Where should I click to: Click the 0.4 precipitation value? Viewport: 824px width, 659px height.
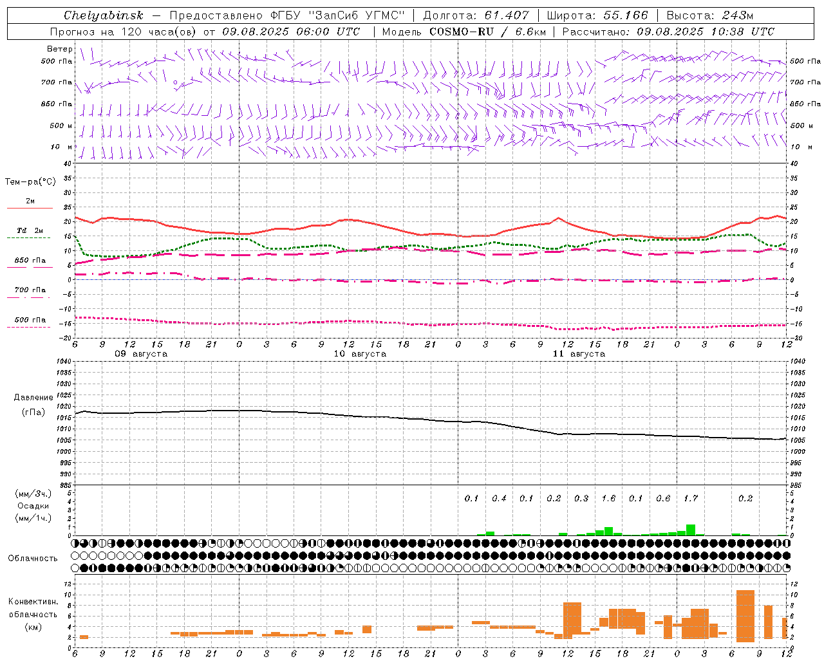pyautogui.click(x=499, y=499)
